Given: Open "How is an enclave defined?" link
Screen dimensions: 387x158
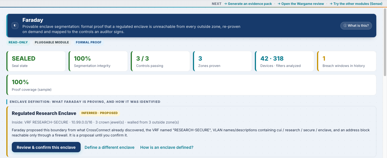Looking at the screenshot, I should coord(167,147).
